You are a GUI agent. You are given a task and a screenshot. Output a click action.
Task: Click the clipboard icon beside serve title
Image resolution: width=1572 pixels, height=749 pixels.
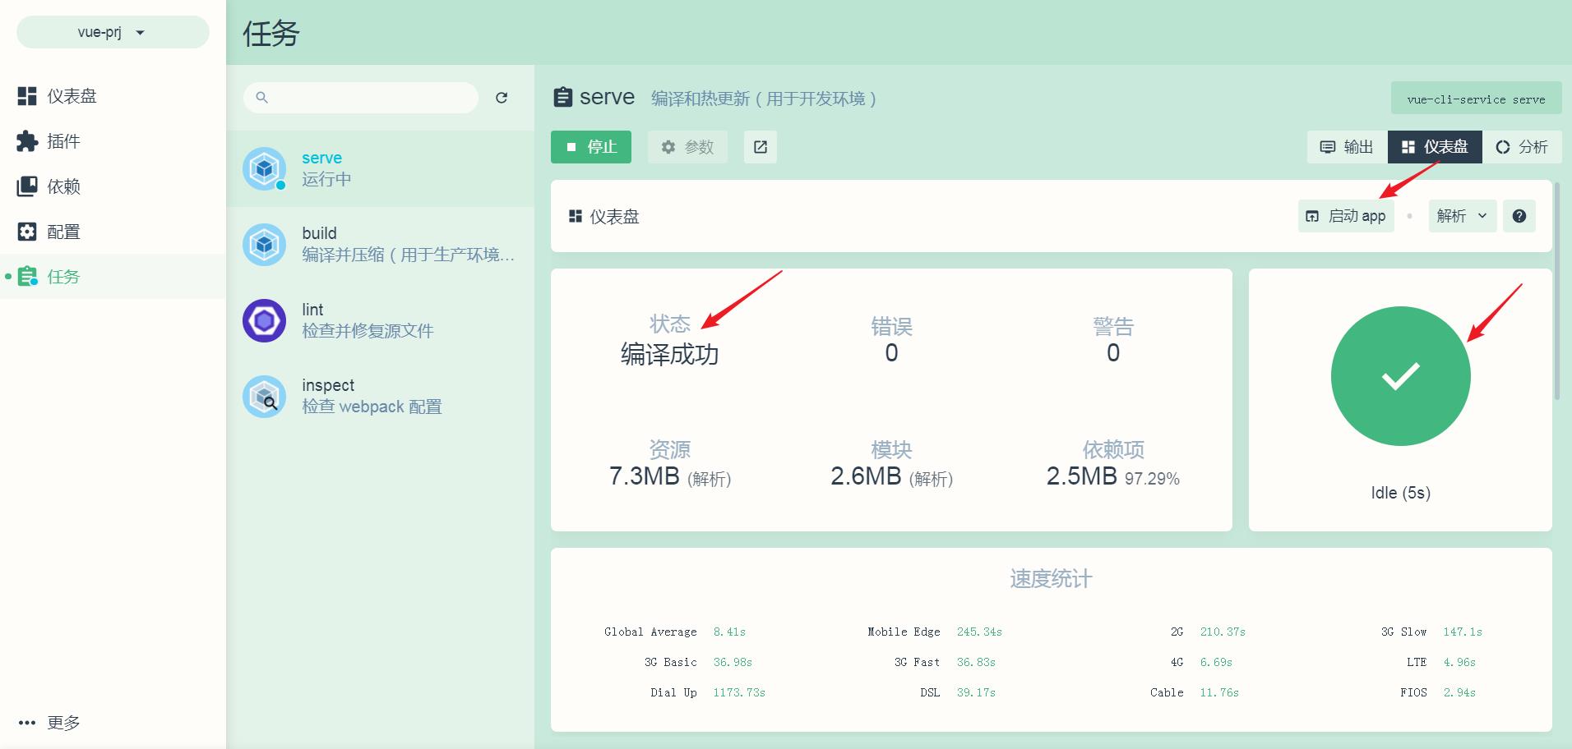point(563,97)
